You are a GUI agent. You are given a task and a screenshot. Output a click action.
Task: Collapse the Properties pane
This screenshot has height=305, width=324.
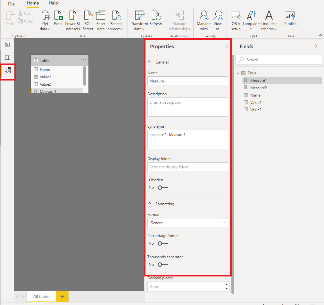click(227, 46)
